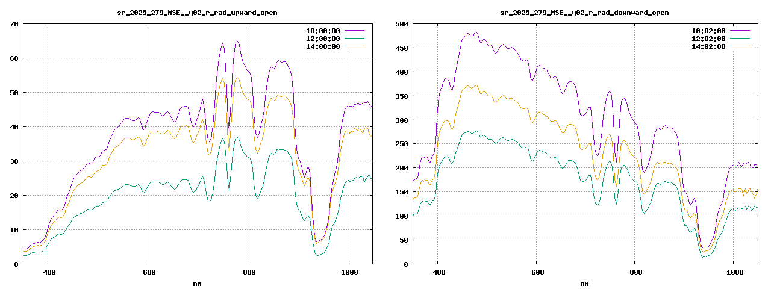Click orange line sample beside 12:02:00
Viewport: 771px width, 289px height.
(x=740, y=39)
